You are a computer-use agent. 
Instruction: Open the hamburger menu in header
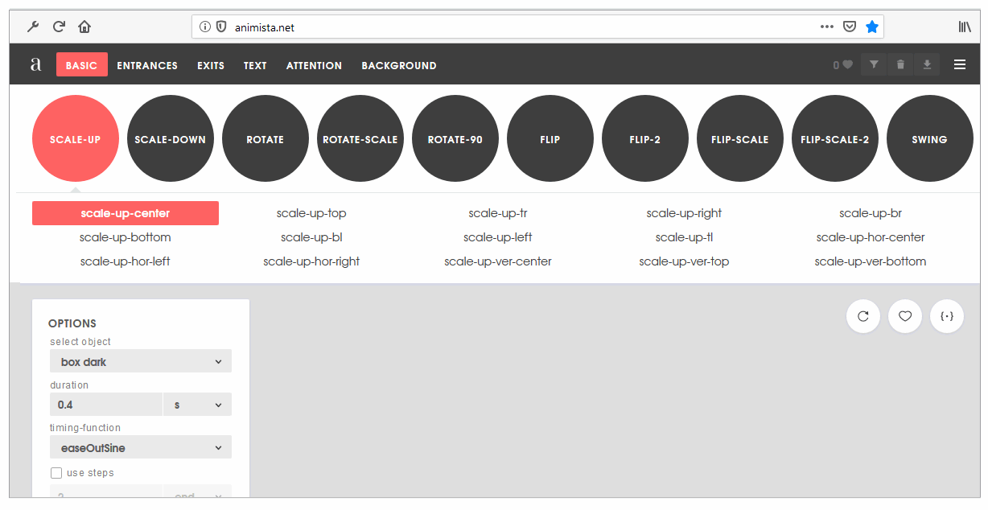click(960, 64)
